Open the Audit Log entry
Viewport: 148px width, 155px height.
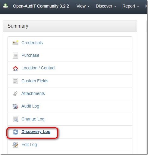tap(30, 106)
